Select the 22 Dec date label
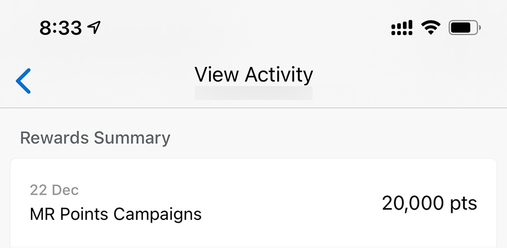This screenshot has height=248, width=507. tap(54, 190)
